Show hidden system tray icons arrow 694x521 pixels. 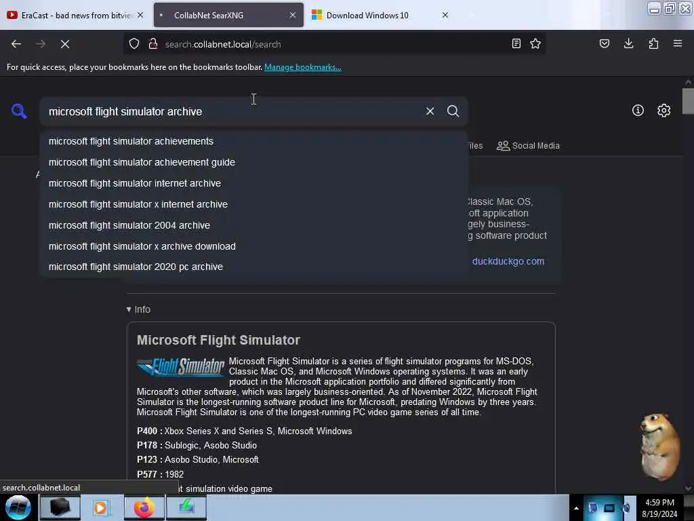click(576, 508)
